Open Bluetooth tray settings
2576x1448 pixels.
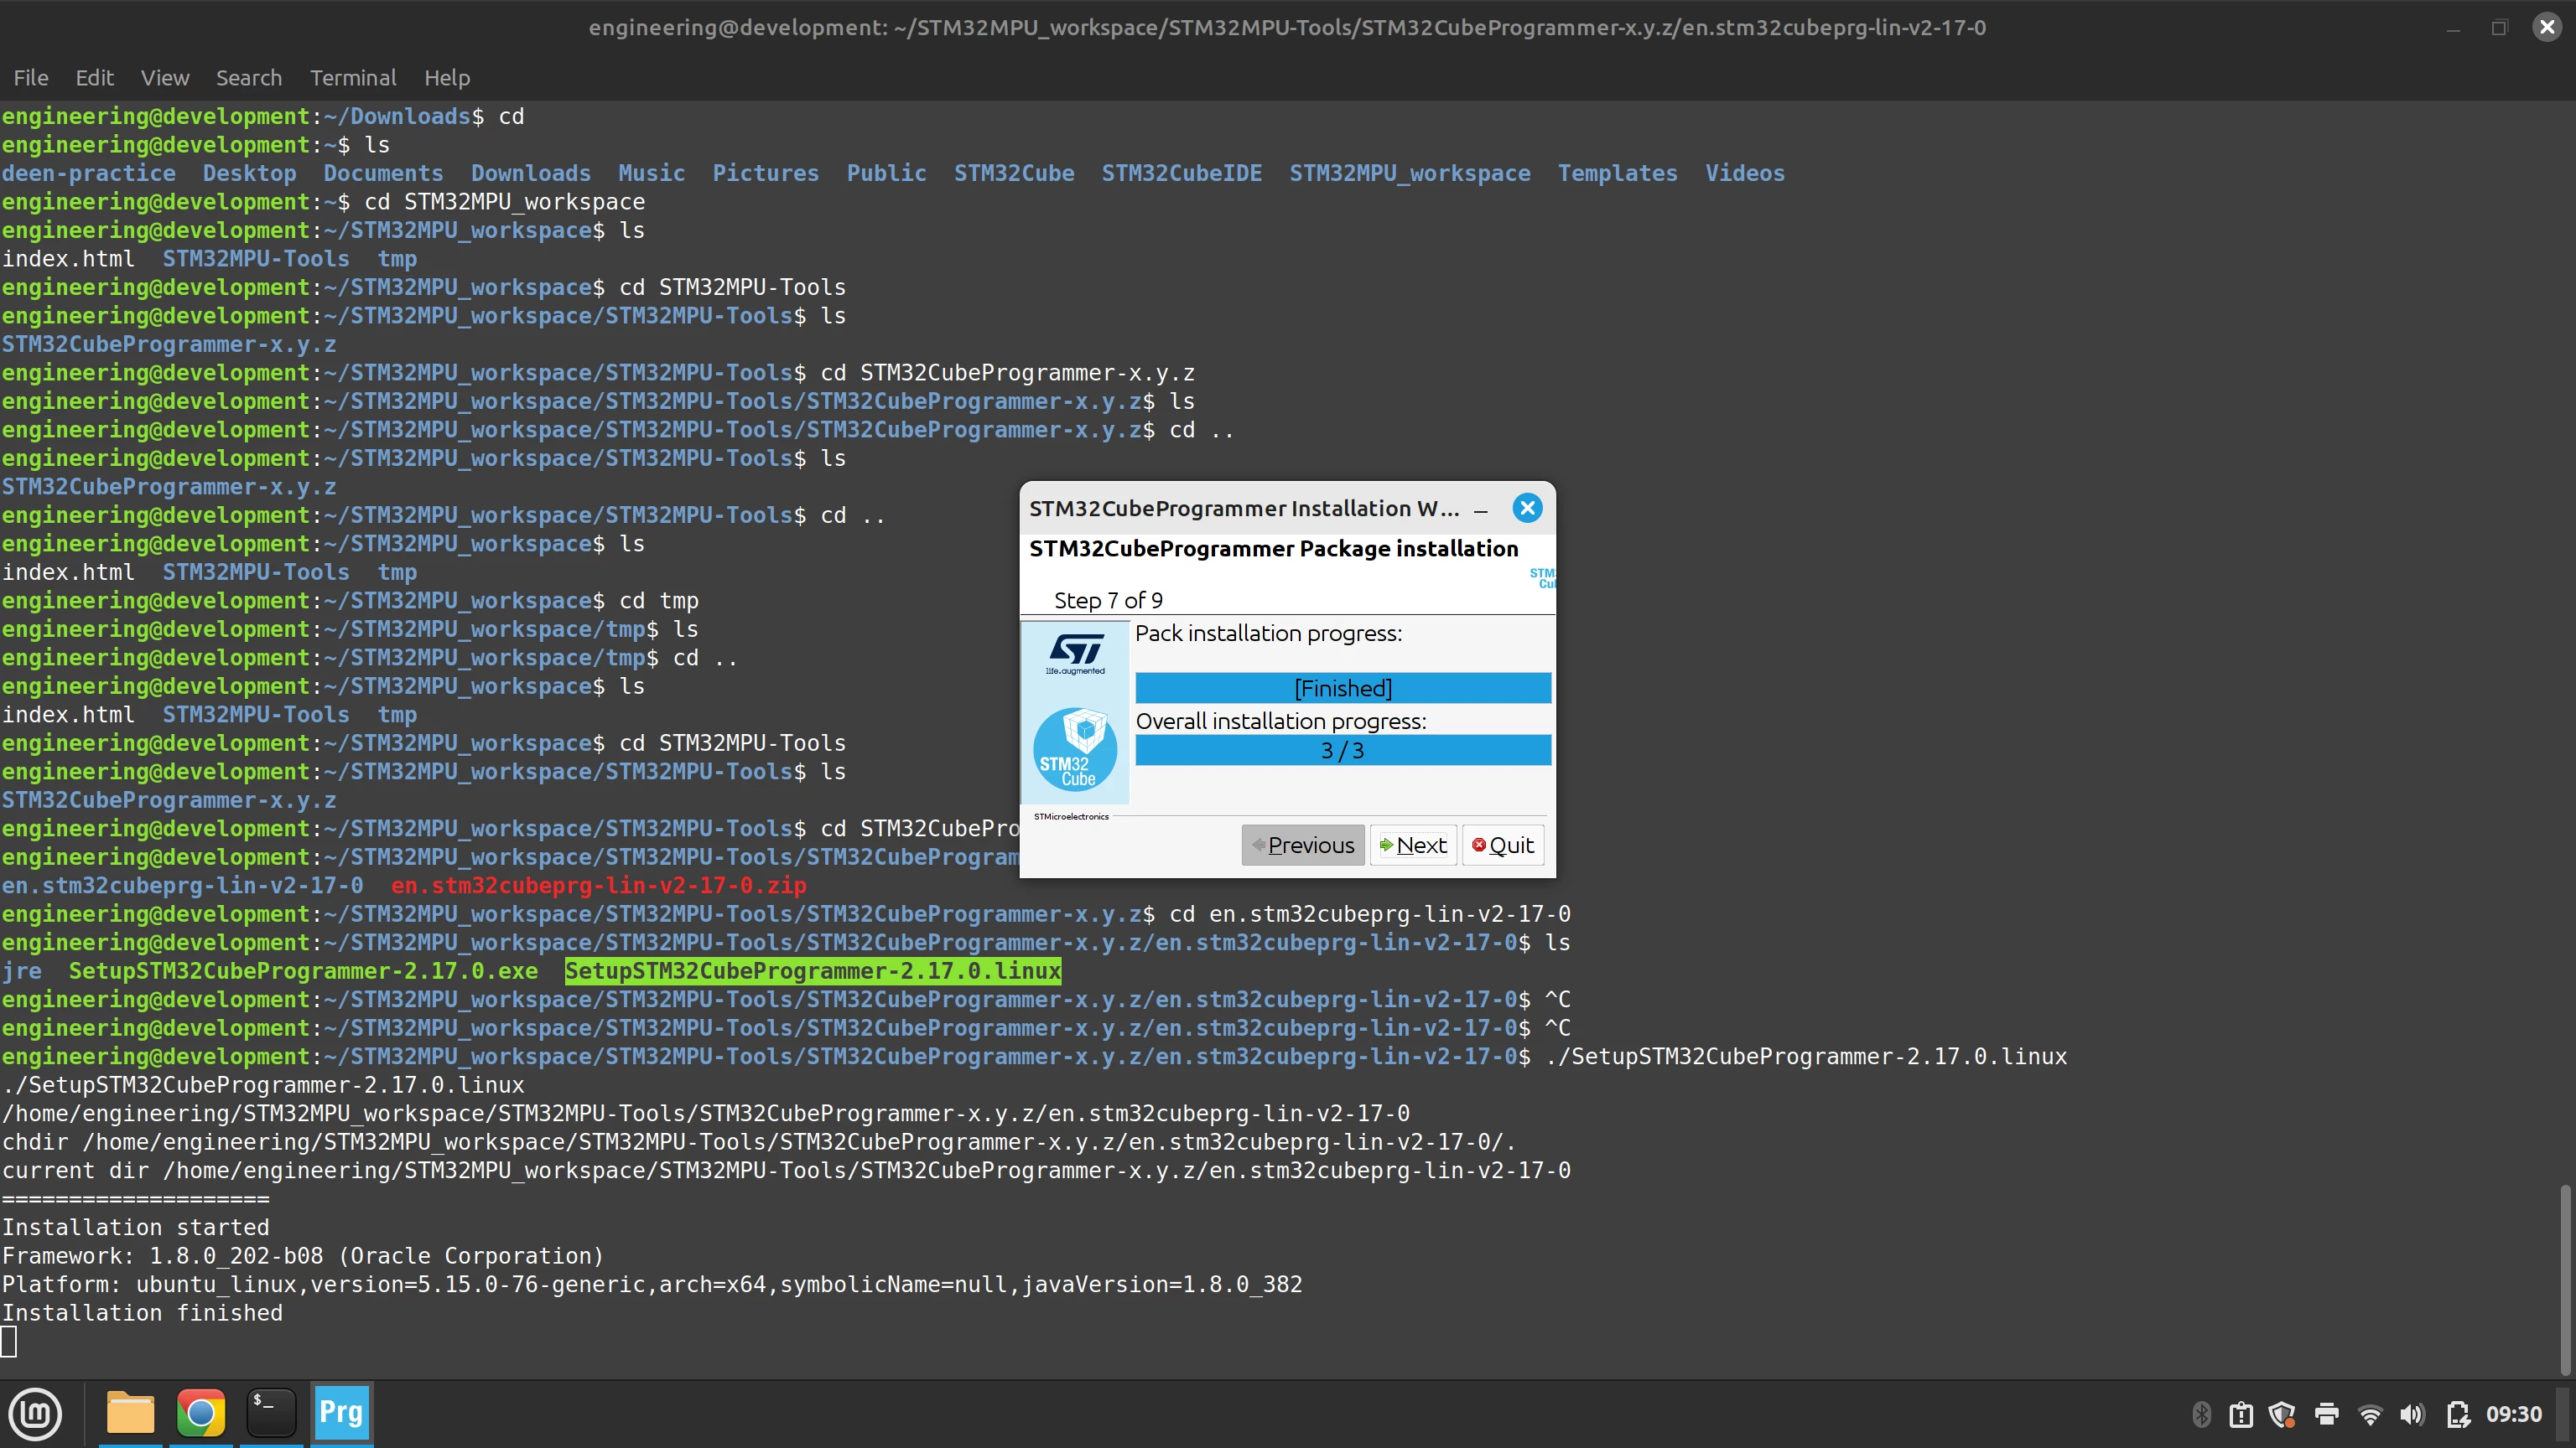click(2201, 1414)
